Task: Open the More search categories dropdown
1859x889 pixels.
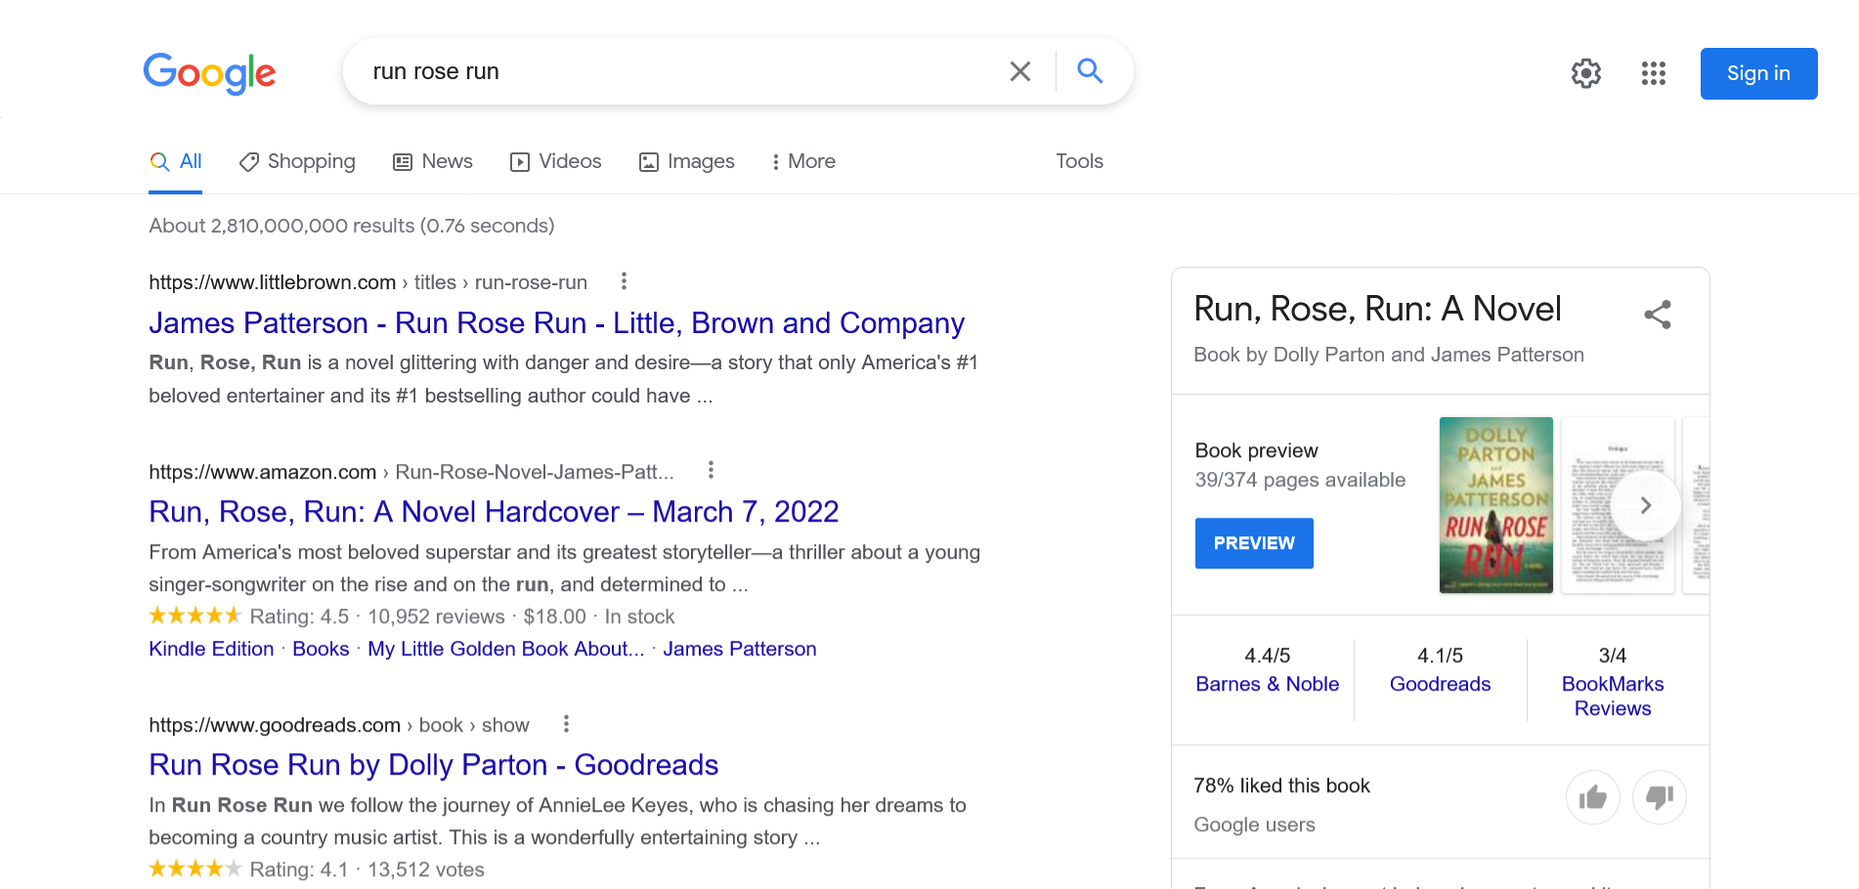Action: pos(802,161)
